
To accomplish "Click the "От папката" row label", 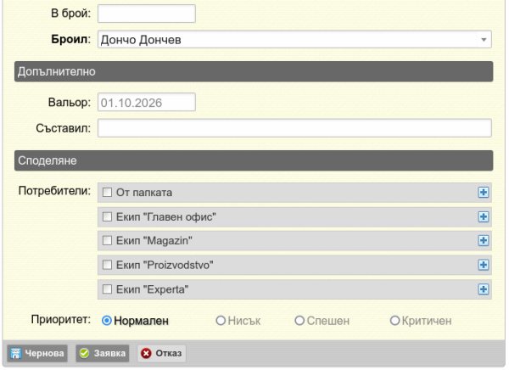I will pyautogui.click(x=144, y=193).
